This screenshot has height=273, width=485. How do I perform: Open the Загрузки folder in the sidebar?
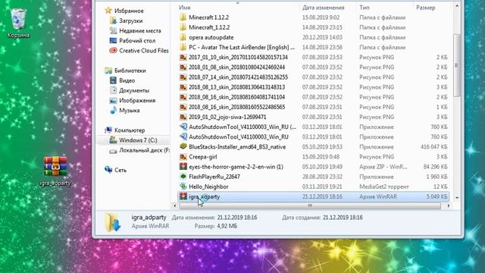(131, 20)
